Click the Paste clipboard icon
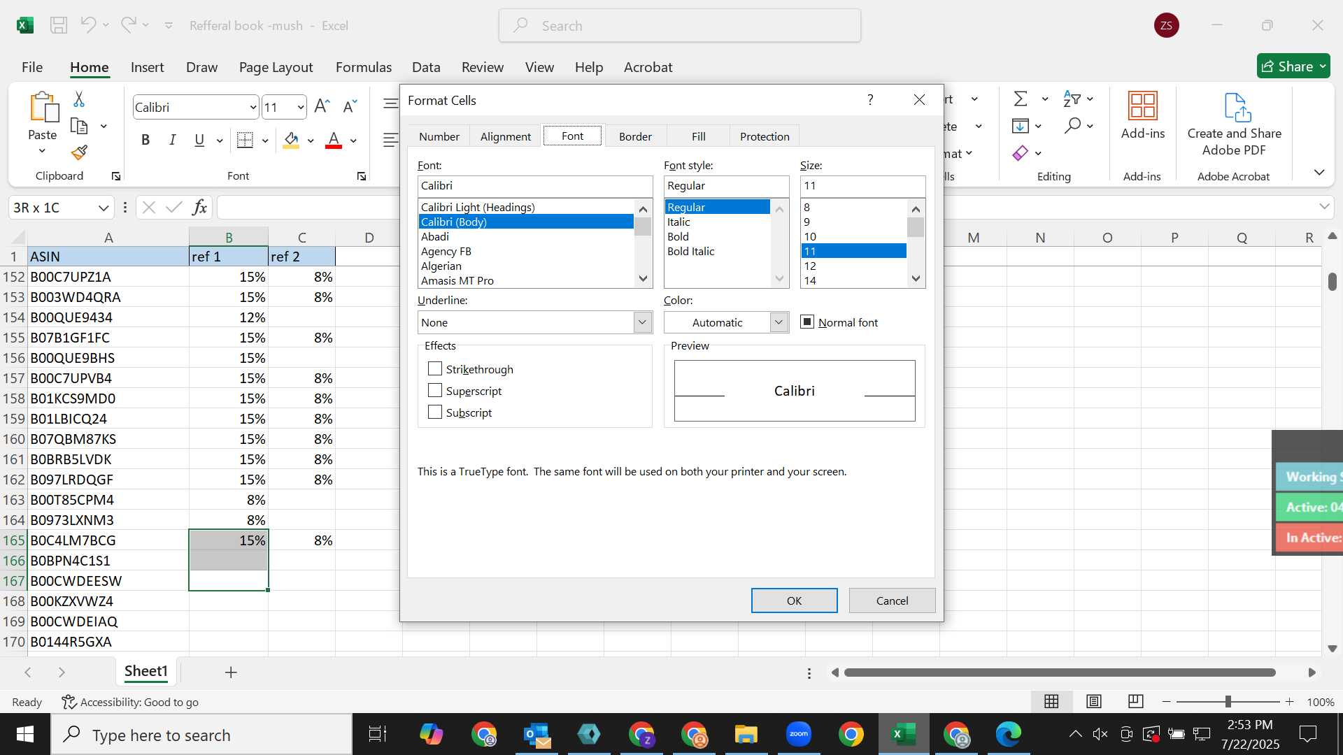Image resolution: width=1343 pixels, height=755 pixels. click(43, 108)
